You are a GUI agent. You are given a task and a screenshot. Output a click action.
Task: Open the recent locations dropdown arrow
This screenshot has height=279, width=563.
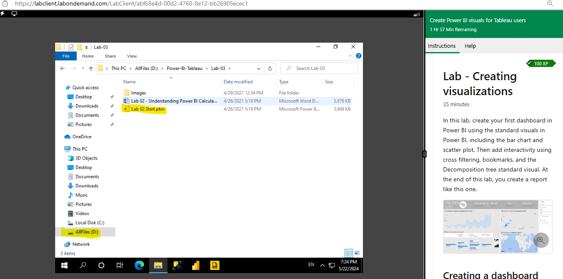pyautogui.click(x=83, y=69)
